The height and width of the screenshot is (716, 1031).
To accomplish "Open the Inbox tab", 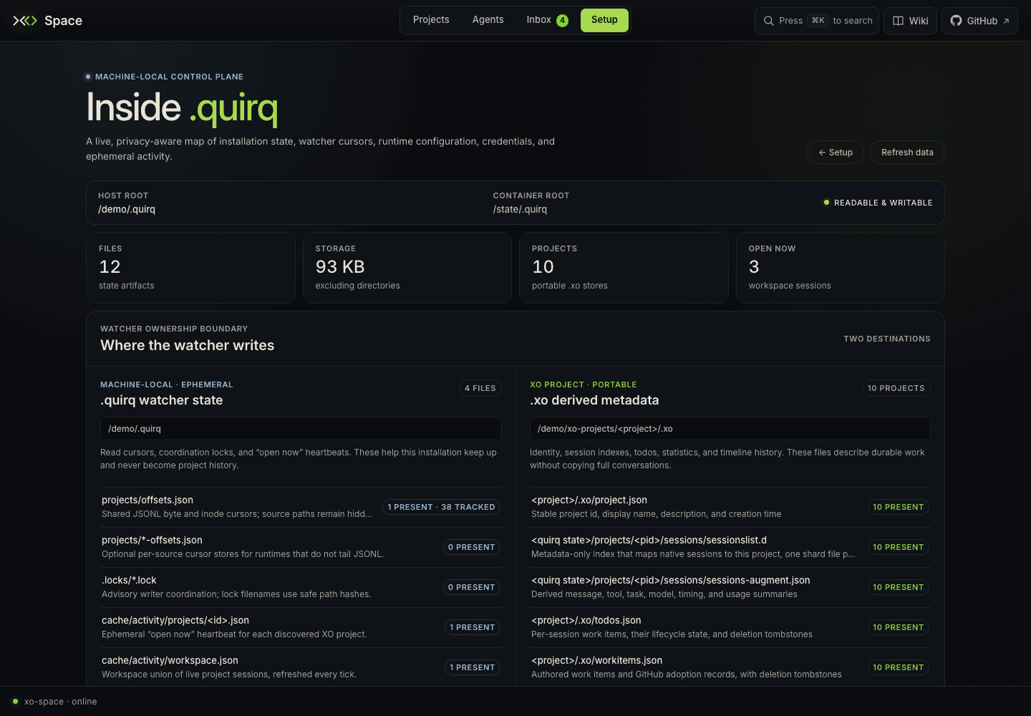I will coord(546,20).
